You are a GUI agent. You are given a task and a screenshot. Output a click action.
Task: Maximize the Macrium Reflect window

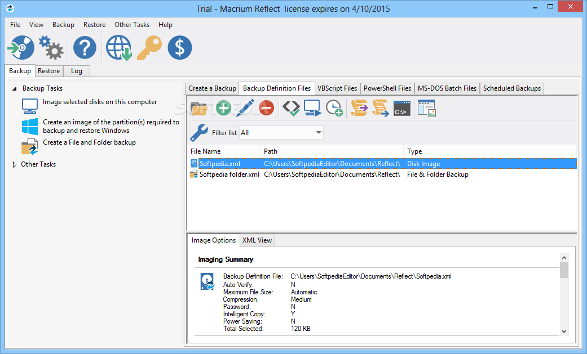coord(550,7)
